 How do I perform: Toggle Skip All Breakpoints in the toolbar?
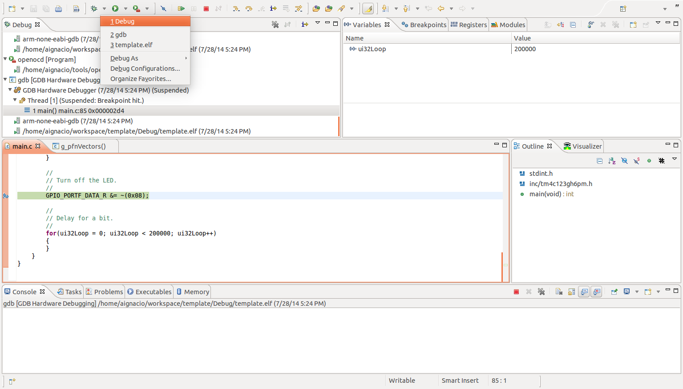[x=164, y=8]
